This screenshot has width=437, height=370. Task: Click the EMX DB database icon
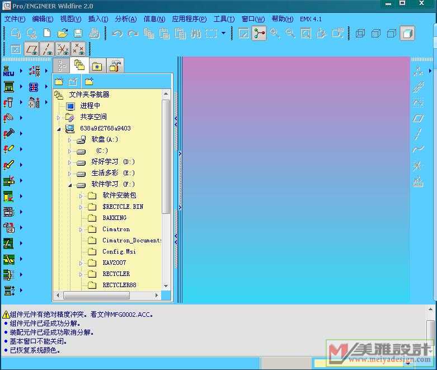tap(9, 227)
